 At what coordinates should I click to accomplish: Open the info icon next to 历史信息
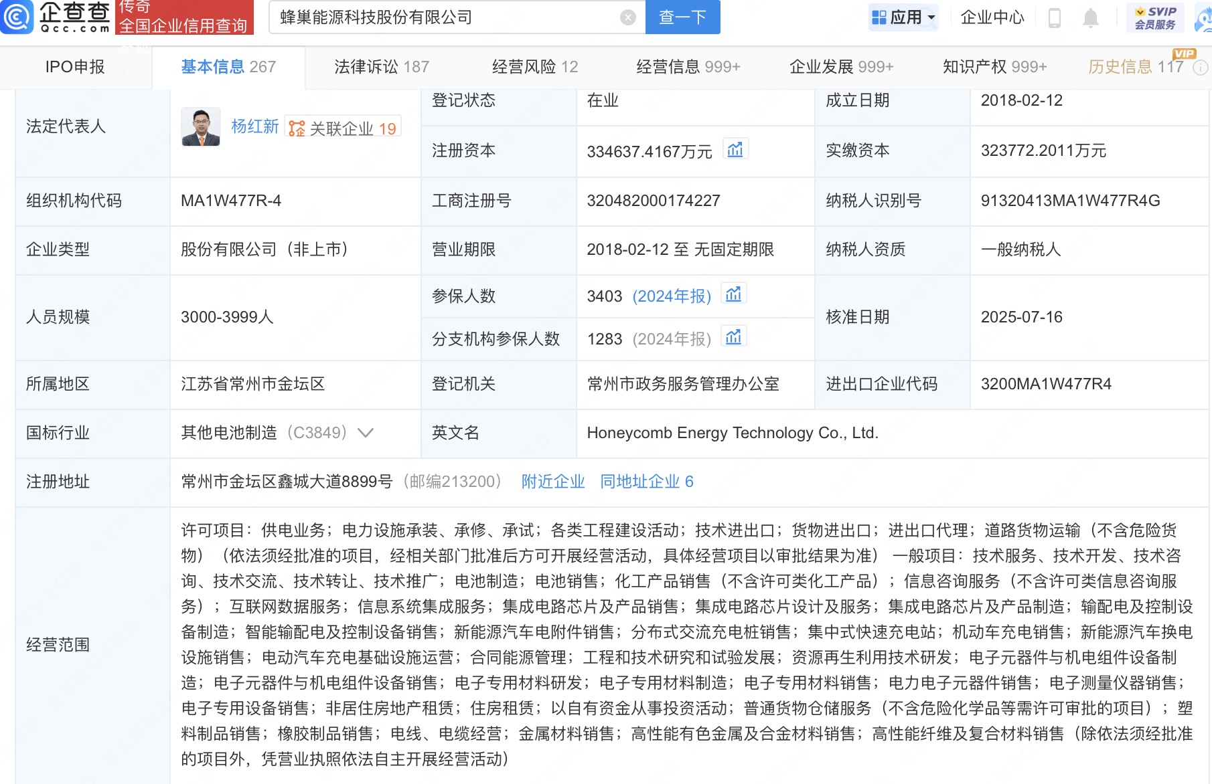(1201, 67)
